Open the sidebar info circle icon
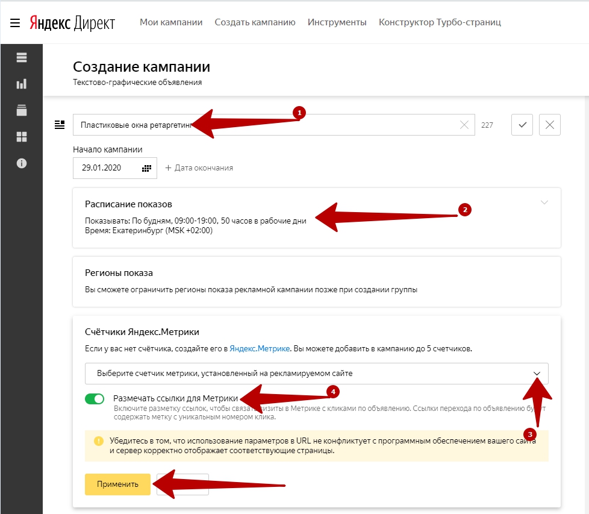589x514 pixels. click(x=22, y=163)
